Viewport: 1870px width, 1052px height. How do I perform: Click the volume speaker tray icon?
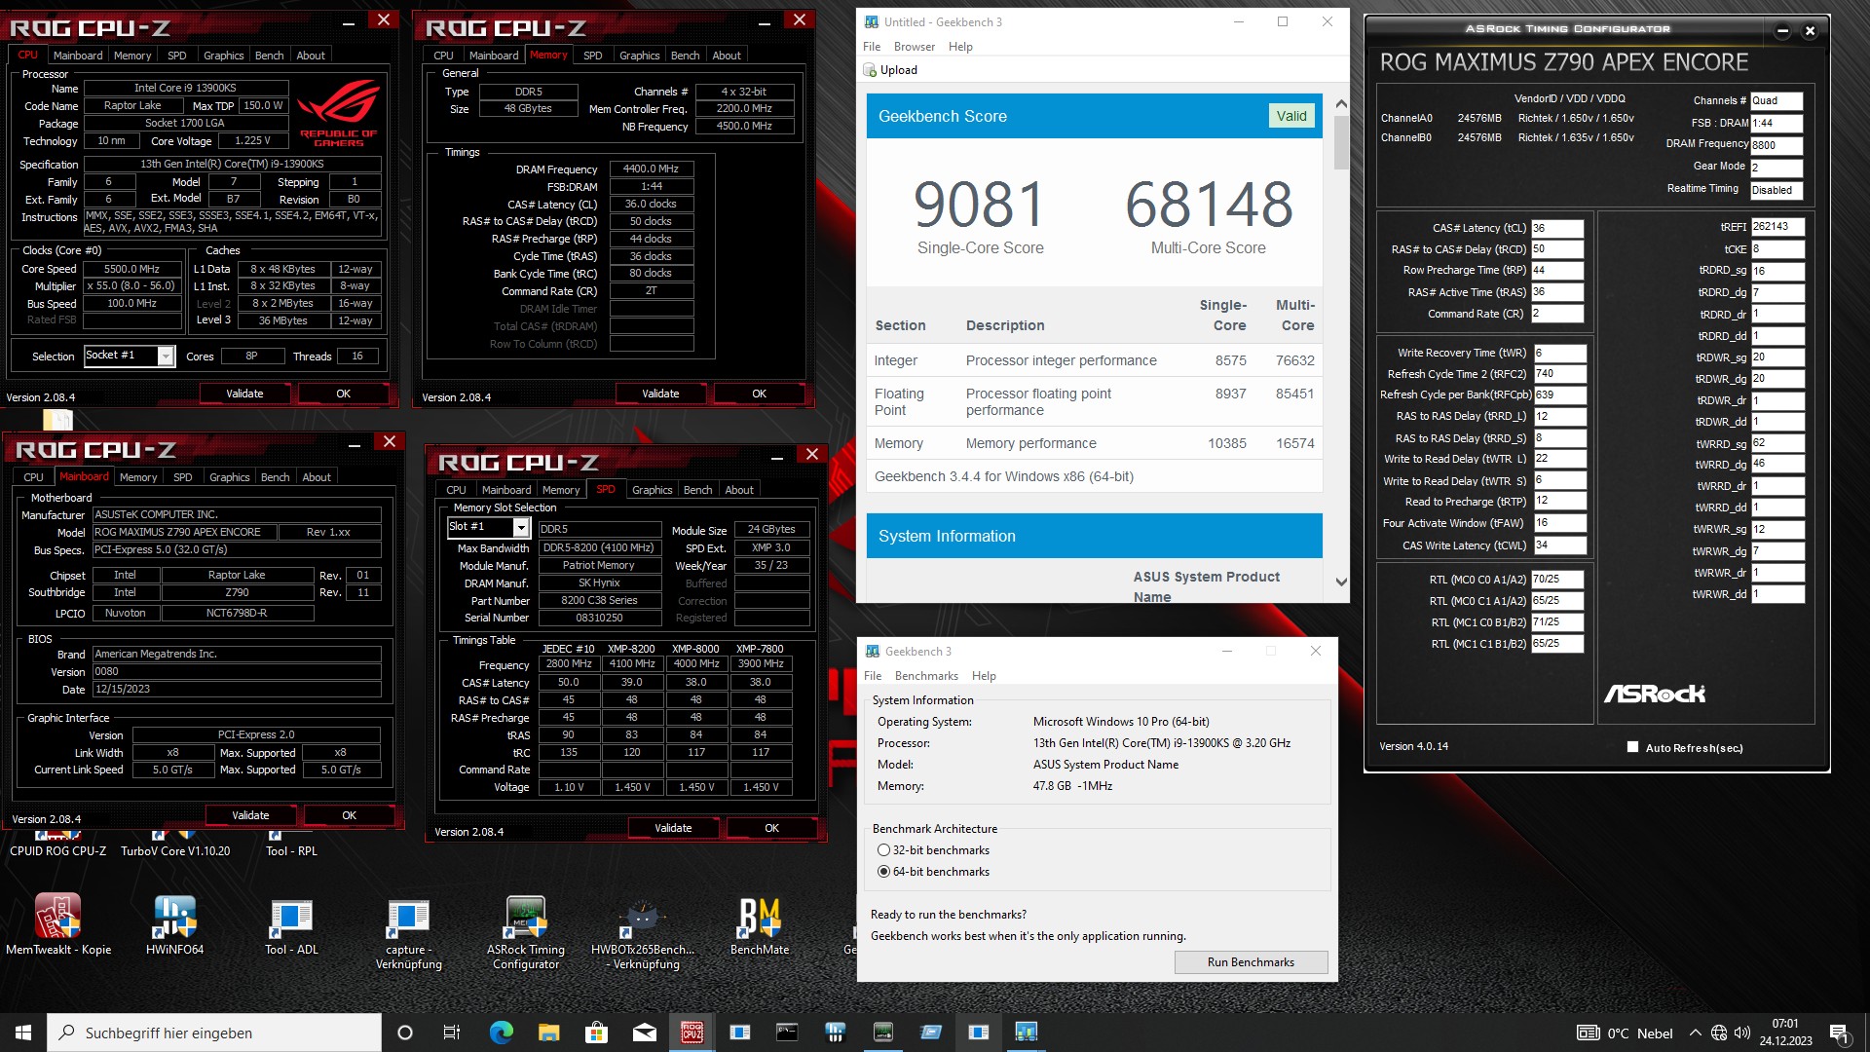1742,1033
